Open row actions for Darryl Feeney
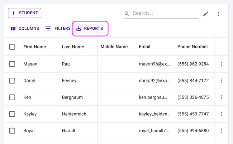 [222, 81]
